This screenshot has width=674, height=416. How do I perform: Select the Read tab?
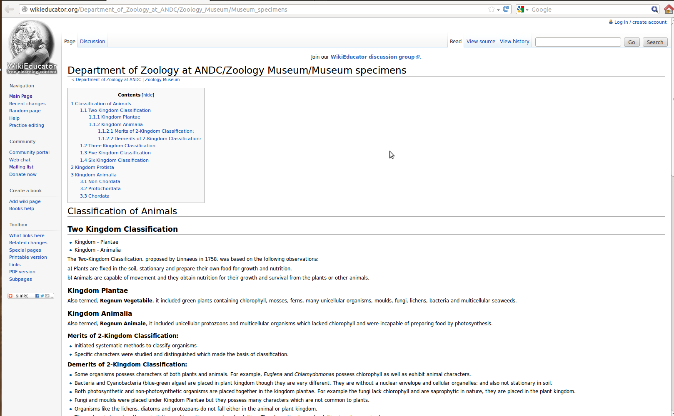456,42
